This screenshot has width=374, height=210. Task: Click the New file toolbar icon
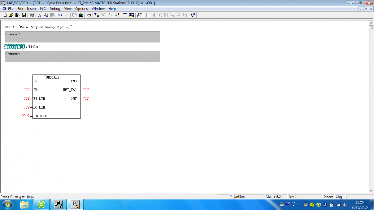tap(5, 15)
